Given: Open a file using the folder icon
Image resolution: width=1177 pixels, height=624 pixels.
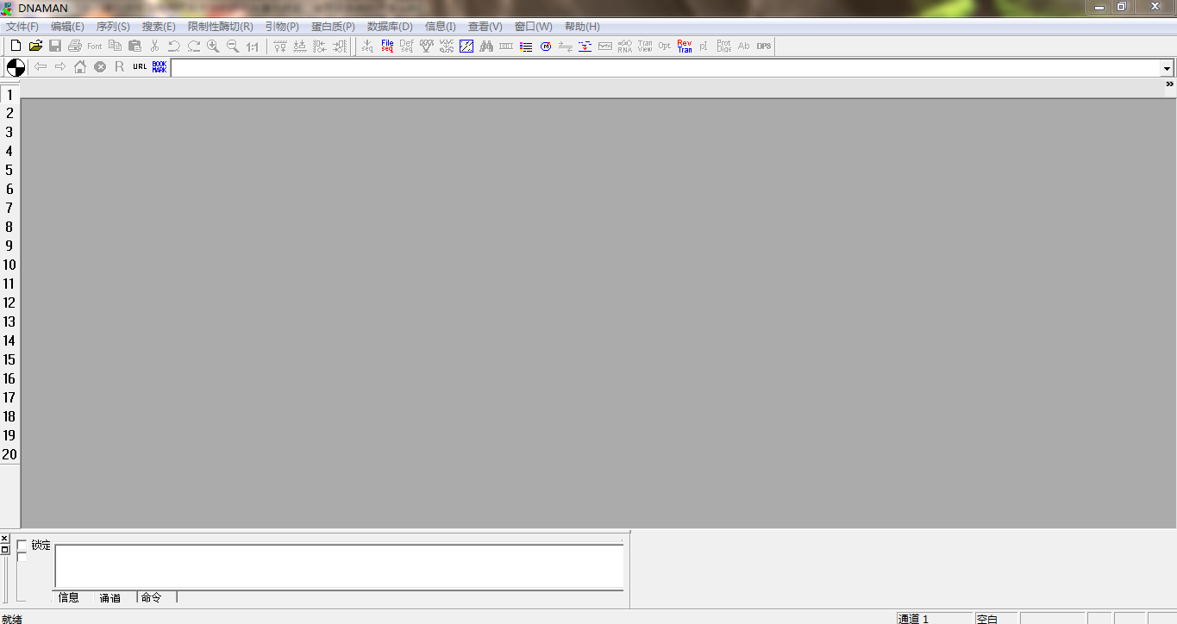Looking at the screenshot, I should point(35,46).
